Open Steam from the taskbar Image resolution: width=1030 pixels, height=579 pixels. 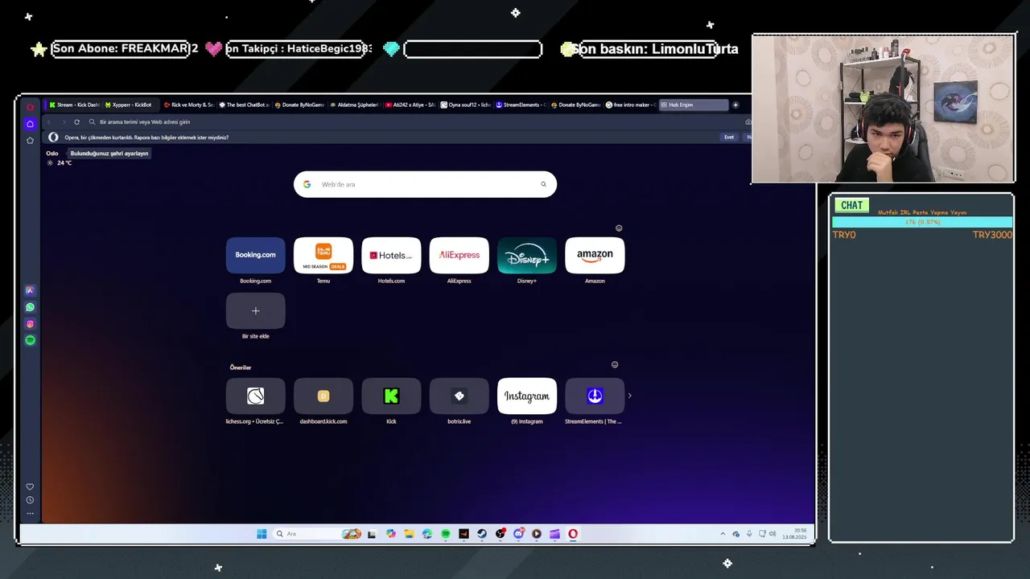[x=482, y=534]
